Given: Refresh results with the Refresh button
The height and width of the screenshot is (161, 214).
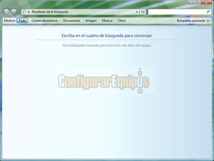Looking at the screenshot, I should click(143, 12).
